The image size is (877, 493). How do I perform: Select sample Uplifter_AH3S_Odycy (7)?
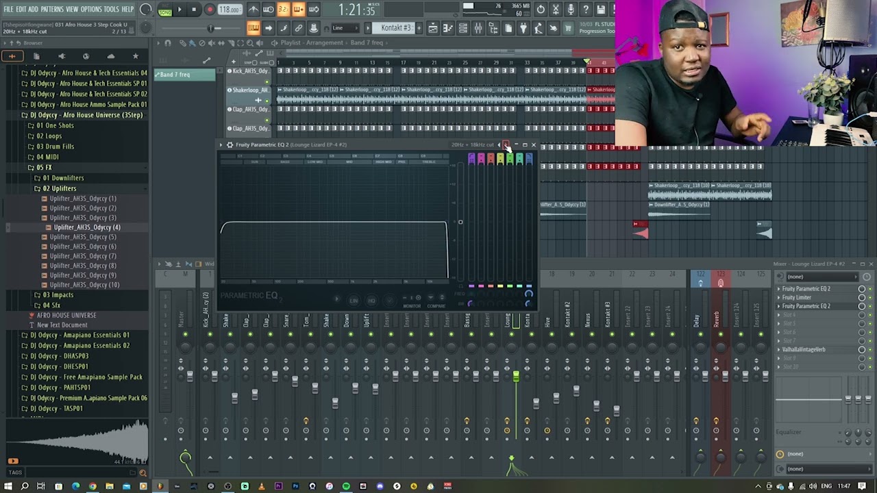(83, 256)
